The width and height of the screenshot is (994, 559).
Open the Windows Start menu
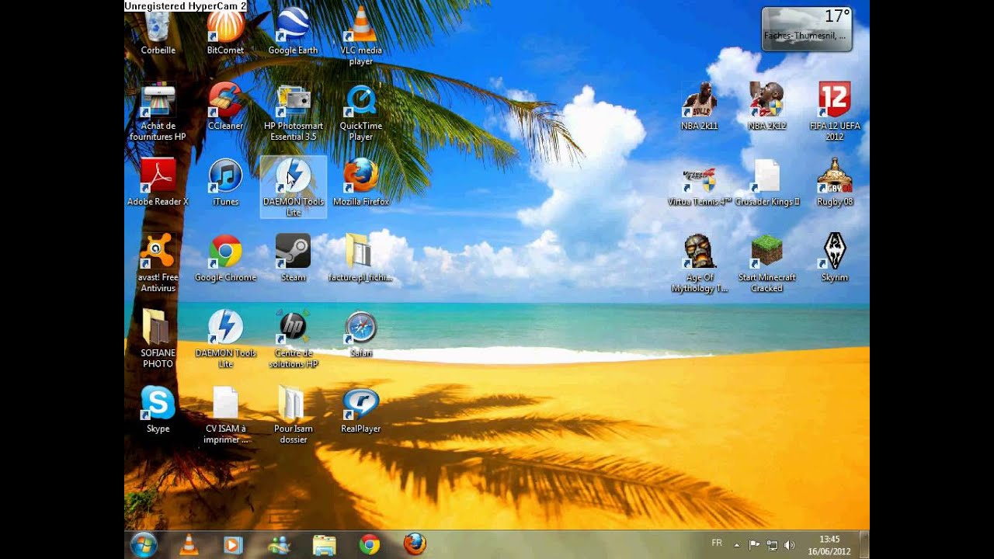click(144, 544)
